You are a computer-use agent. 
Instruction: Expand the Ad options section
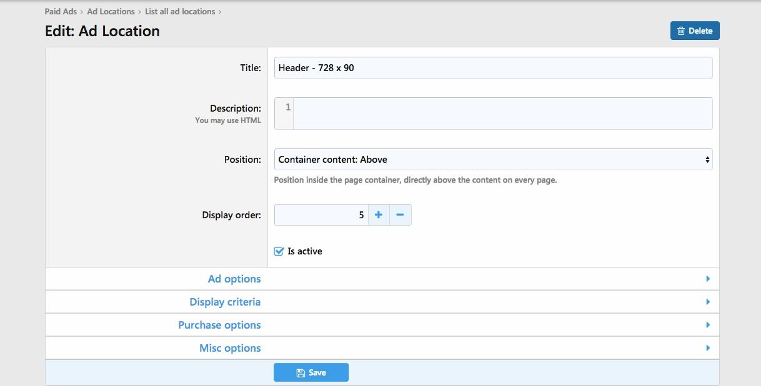[x=234, y=279]
